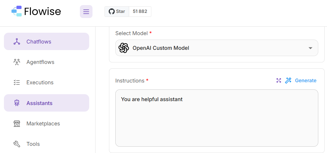
Task: Click the Agentflows people icon
Action: (x=17, y=62)
